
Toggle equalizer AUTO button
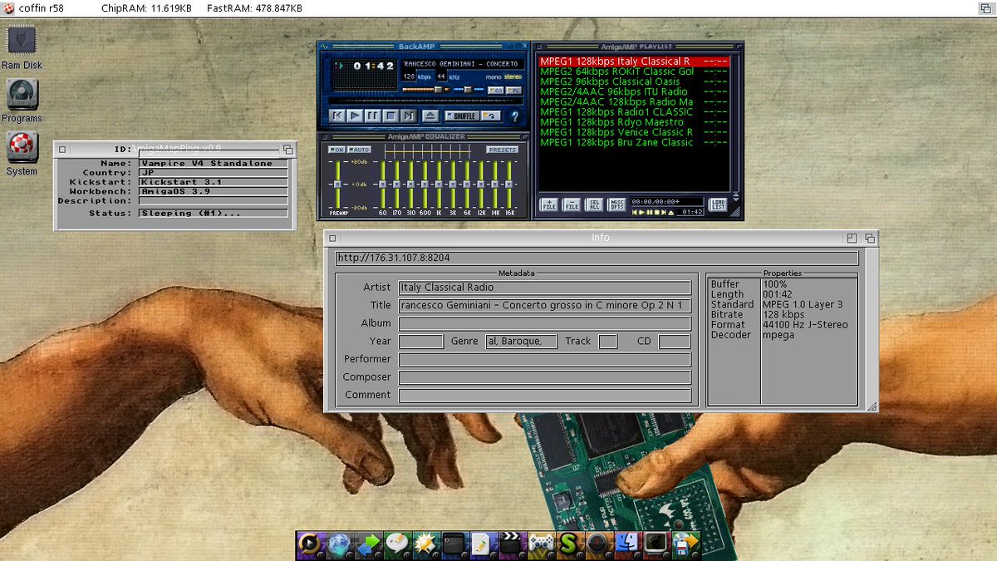coord(359,150)
